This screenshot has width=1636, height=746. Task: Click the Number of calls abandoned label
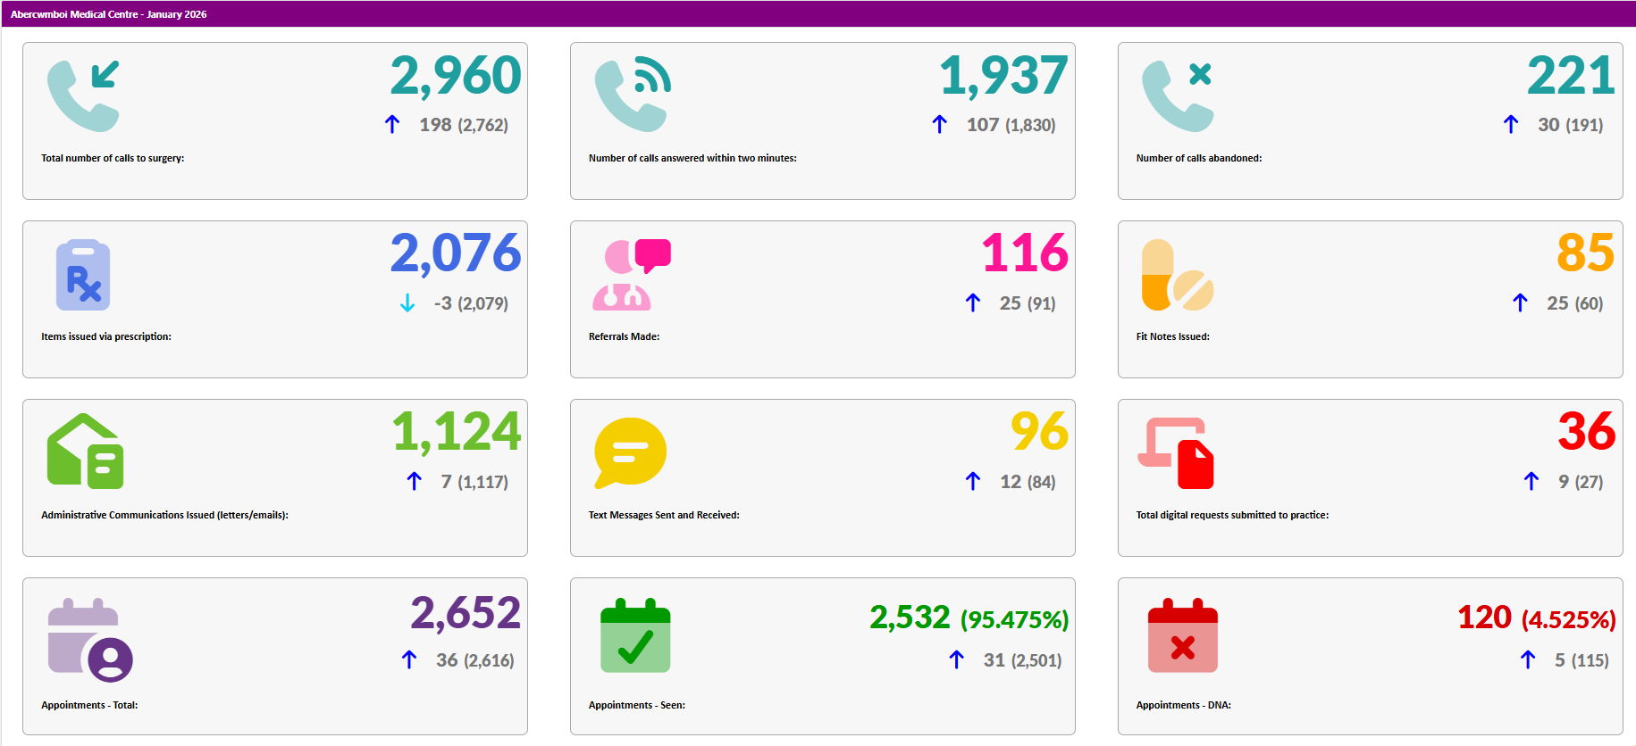pos(1198,158)
